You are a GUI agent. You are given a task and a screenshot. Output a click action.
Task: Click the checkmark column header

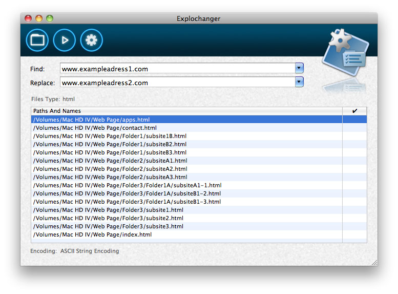354,111
